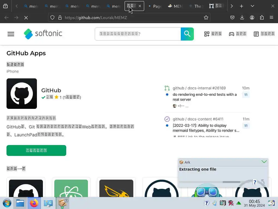This screenshot has height=209, width=278.
Task: Open Softonic games controller icon
Action: [x=231, y=34]
